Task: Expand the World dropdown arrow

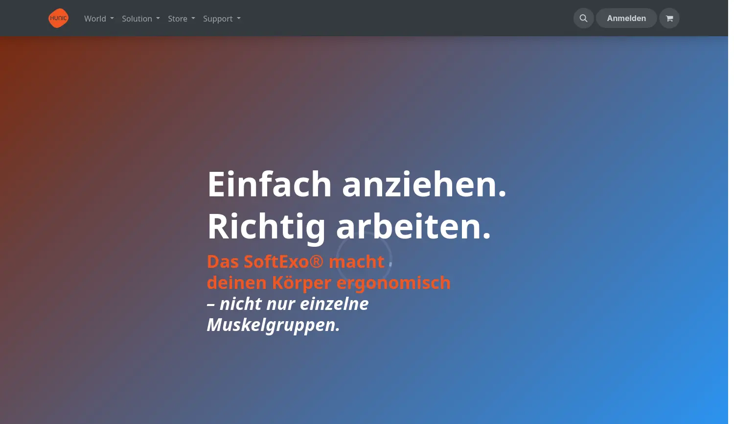Action: (112, 19)
